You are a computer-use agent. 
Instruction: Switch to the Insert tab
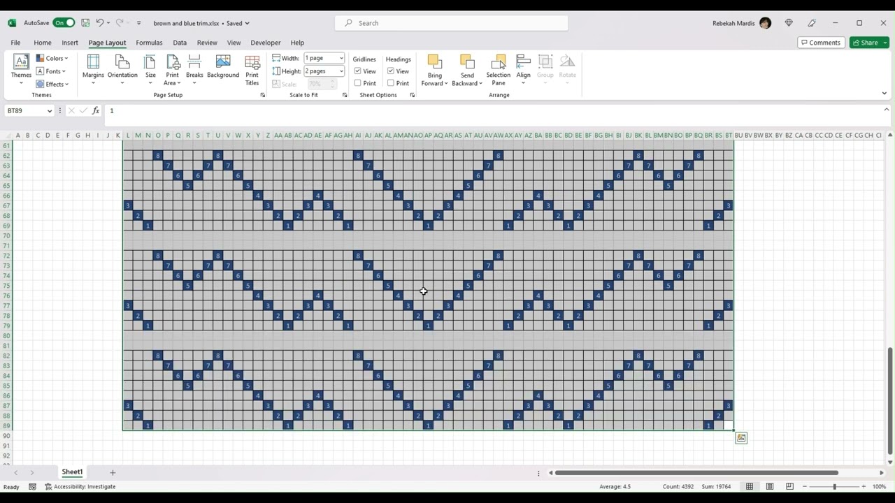(x=70, y=43)
